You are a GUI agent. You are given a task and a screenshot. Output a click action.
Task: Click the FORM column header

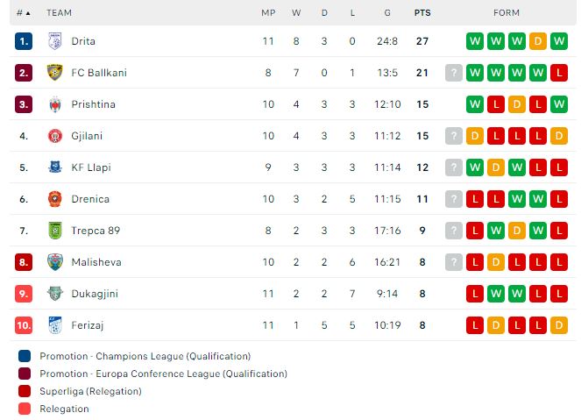coord(507,13)
